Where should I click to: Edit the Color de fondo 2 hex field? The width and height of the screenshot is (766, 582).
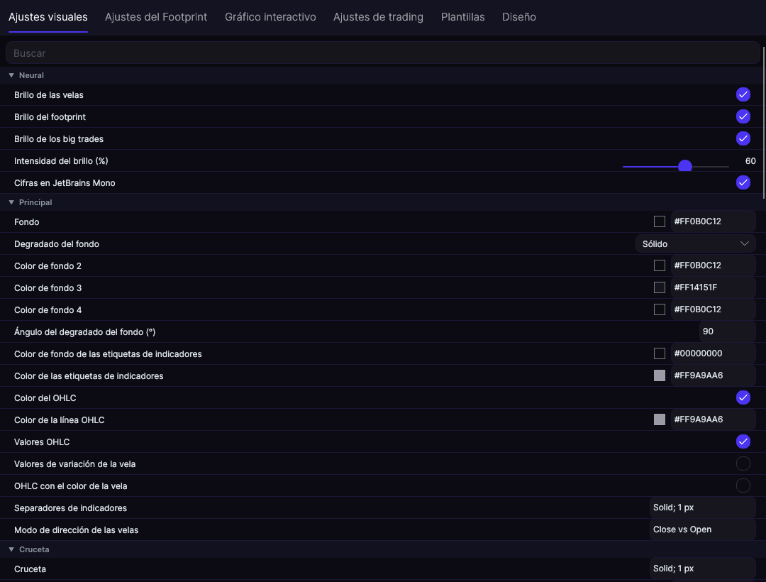tap(713, 265)
